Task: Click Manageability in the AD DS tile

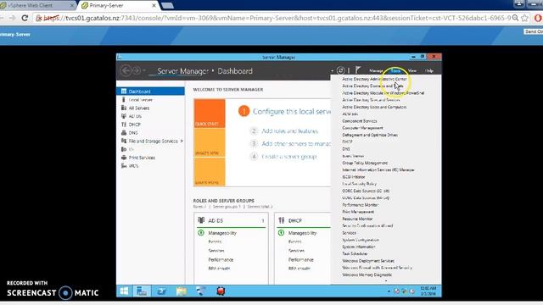Action: 222,233
